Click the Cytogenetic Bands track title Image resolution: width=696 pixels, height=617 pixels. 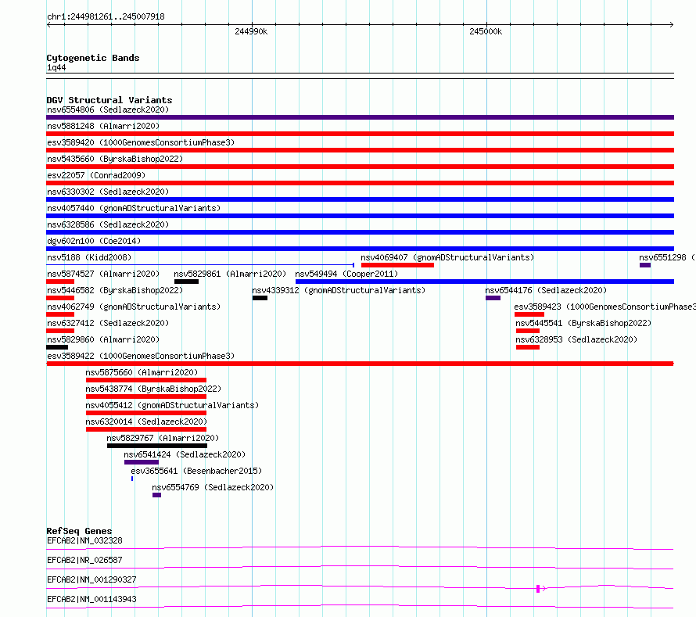pos(93,58)
